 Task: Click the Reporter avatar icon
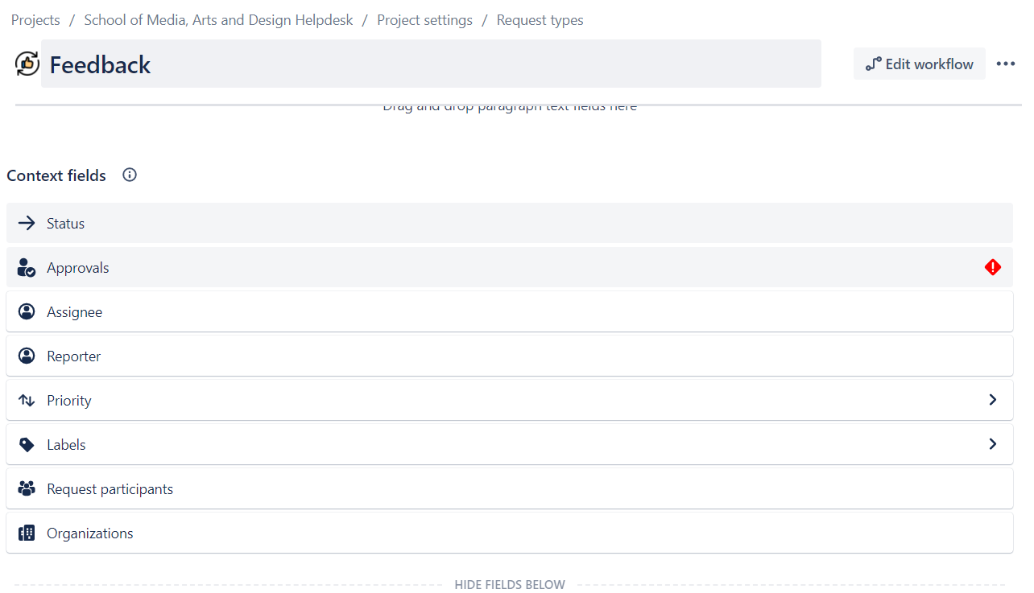tap(27, 356)
